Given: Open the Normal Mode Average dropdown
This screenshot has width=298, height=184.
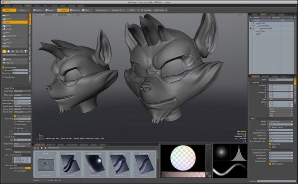Looking at the screenshot, I should [22, 109].
